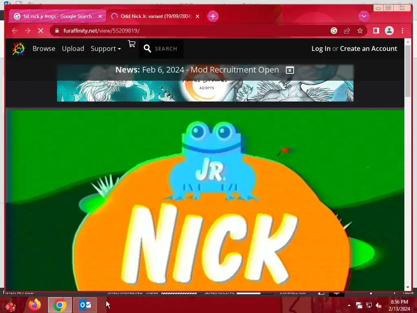Click the Adopts advertisement banner

pyautogui.click(x=205, y=91)
